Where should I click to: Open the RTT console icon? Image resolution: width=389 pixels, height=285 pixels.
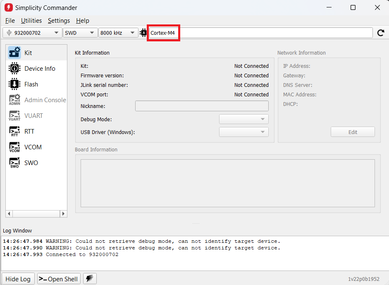[14, 132]
